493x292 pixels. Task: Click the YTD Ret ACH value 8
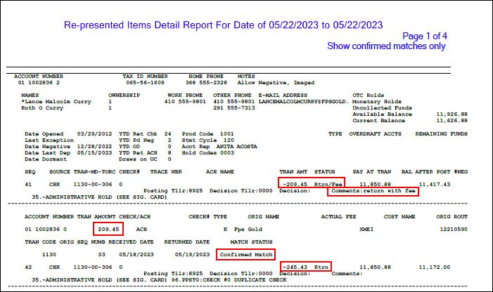(169, 153)
